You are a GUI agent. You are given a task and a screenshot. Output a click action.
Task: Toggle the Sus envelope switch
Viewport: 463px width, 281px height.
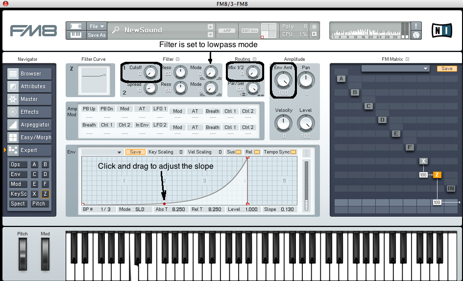pyautogui.click(x=238, y=152)
